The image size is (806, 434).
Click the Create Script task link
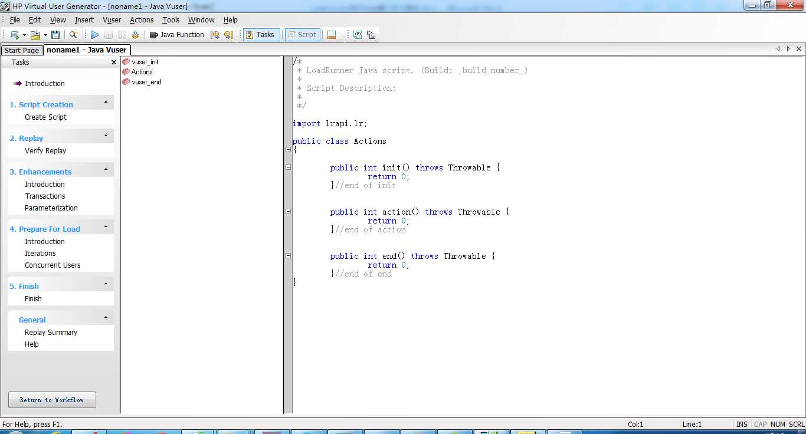click(45, 117)
